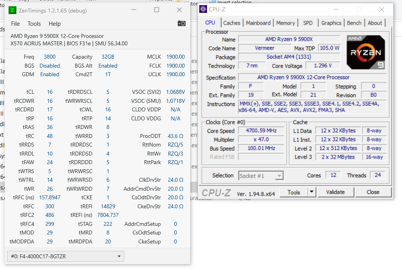Screen dimensions: 402x270
Task: Click the BGS Disabled value
Action: [x=50, y=66]
